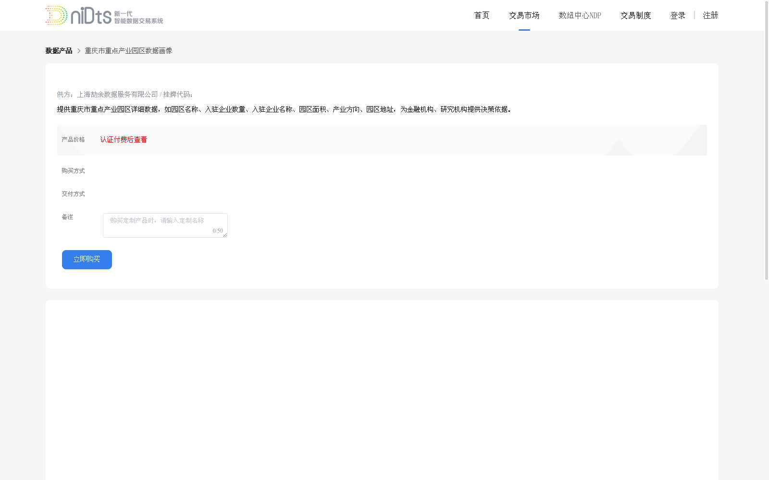Click the page vertical scrollbar
769x480 pixels.
coord(767,141)
